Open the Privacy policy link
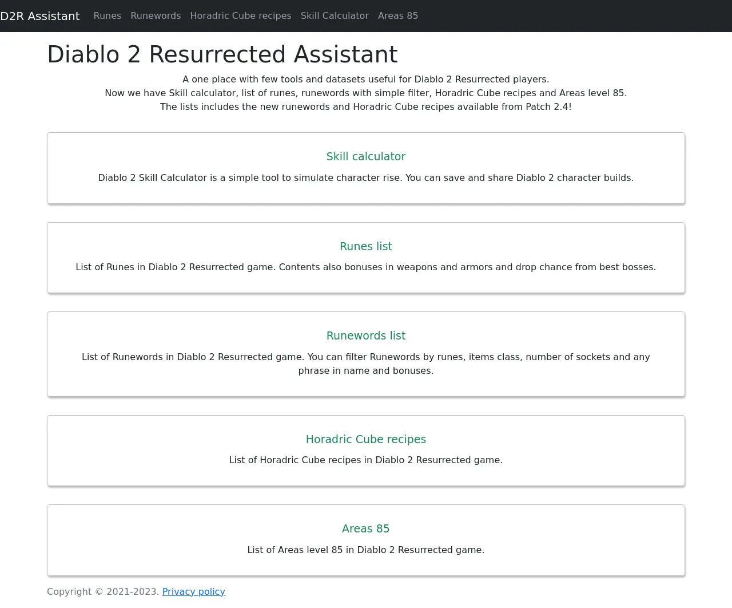 pyautogui.click(x=194, y=591)
